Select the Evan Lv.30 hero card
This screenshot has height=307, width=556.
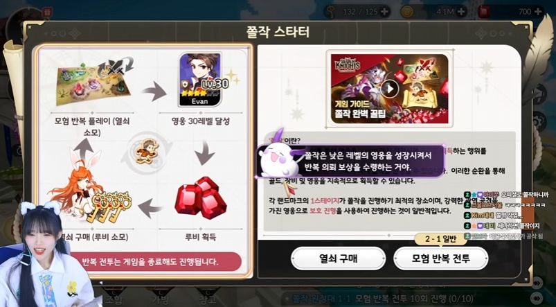[x=200, y=80]
